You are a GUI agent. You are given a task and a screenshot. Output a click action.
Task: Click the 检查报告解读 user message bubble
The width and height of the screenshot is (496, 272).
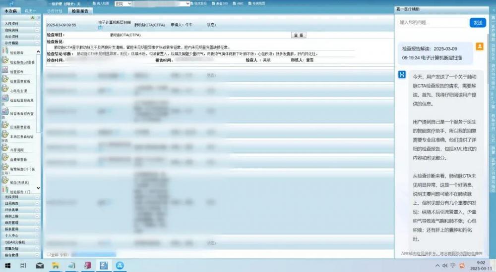pos(435,53)
